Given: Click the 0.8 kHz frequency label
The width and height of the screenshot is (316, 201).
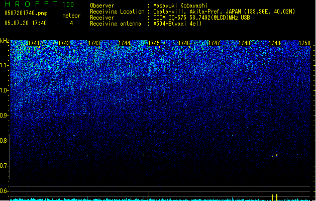Looking at the screenshot, I should click(4, 141).
